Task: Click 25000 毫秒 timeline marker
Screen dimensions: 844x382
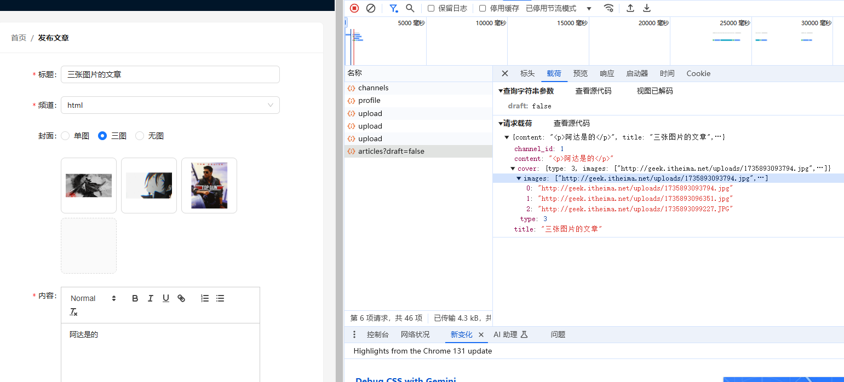Action: pos(735,23)
